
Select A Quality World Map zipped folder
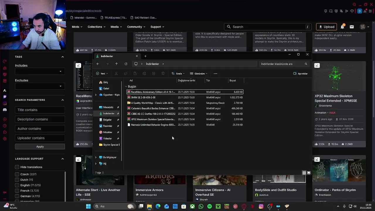point(185,103)
